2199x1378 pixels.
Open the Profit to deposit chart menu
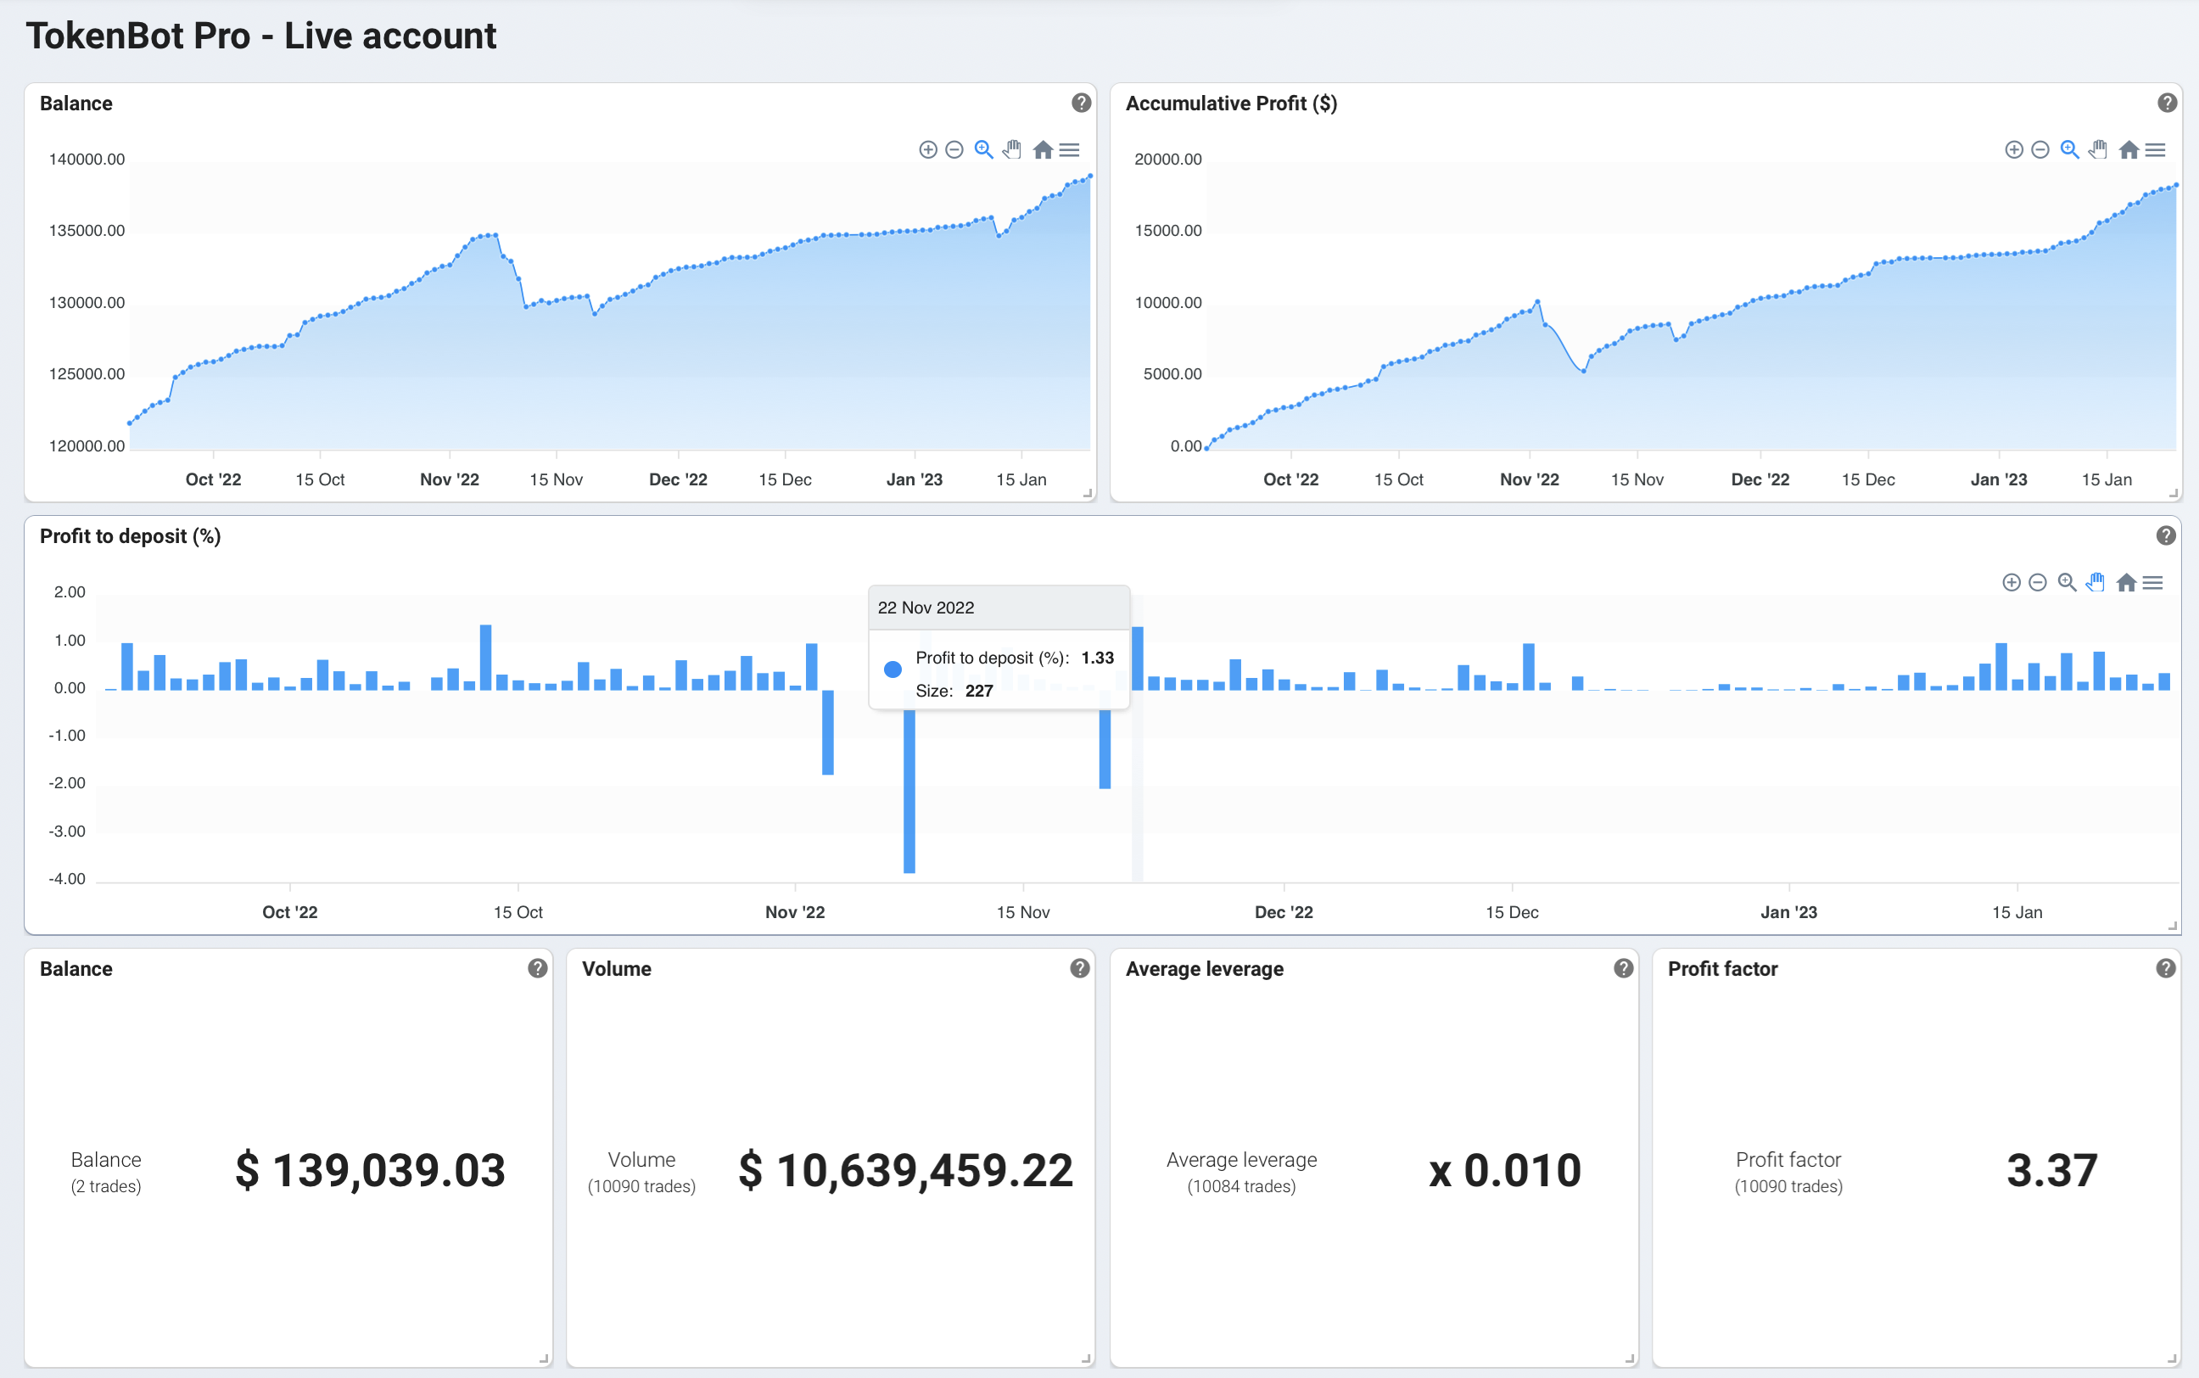coord(2152,582)
